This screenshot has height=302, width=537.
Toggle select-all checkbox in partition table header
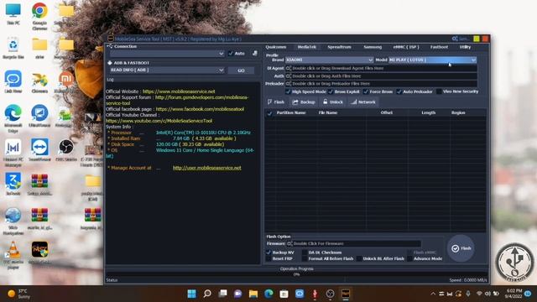pyautogui.click(x=269, y=113)
